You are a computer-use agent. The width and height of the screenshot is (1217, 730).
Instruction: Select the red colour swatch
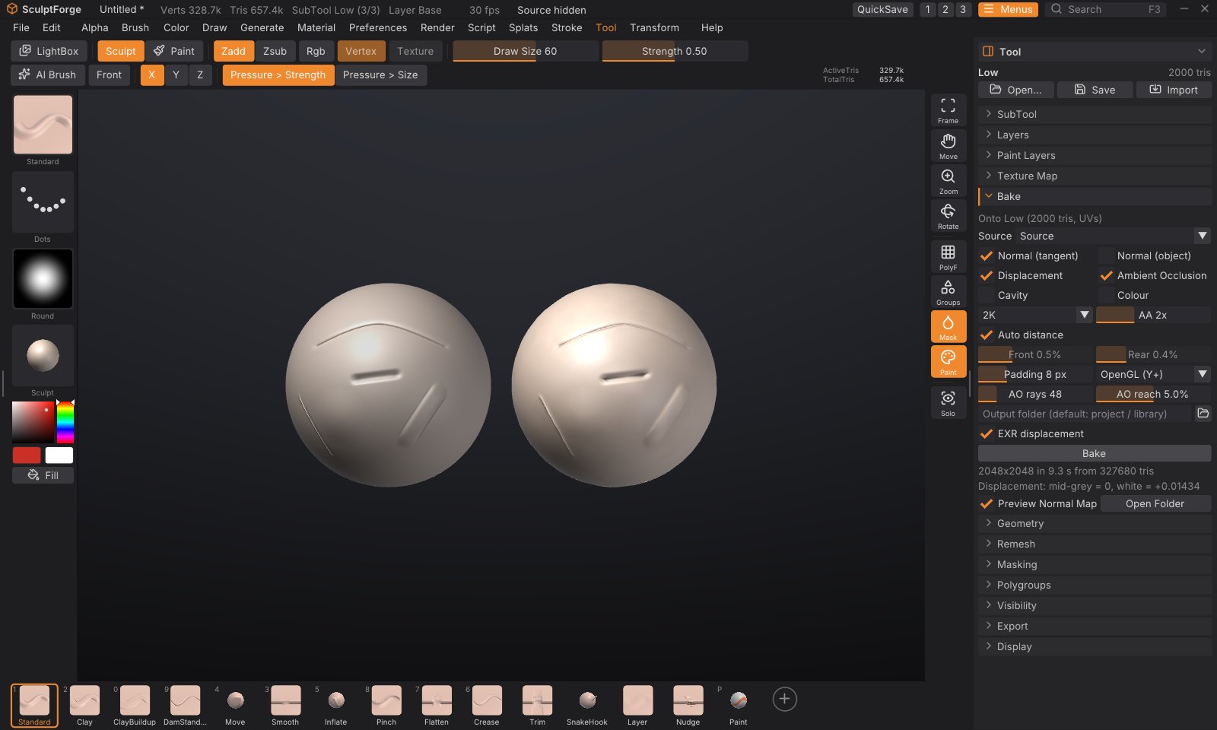coord(27,455)
